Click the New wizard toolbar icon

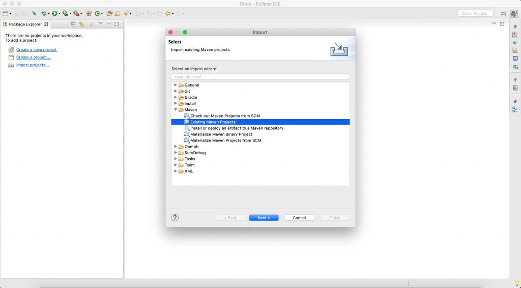click(x=5, y=14)
